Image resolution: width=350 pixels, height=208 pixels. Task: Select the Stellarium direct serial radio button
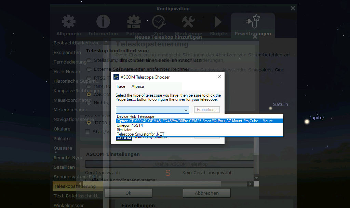(x=89, y=60)
